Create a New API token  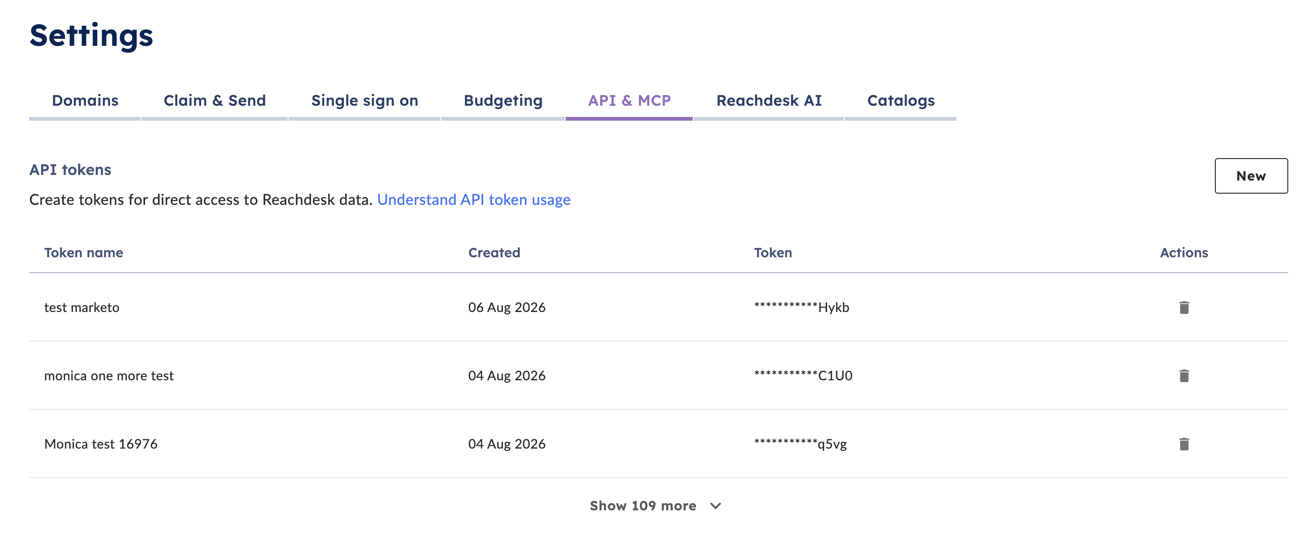[1251, 175]
